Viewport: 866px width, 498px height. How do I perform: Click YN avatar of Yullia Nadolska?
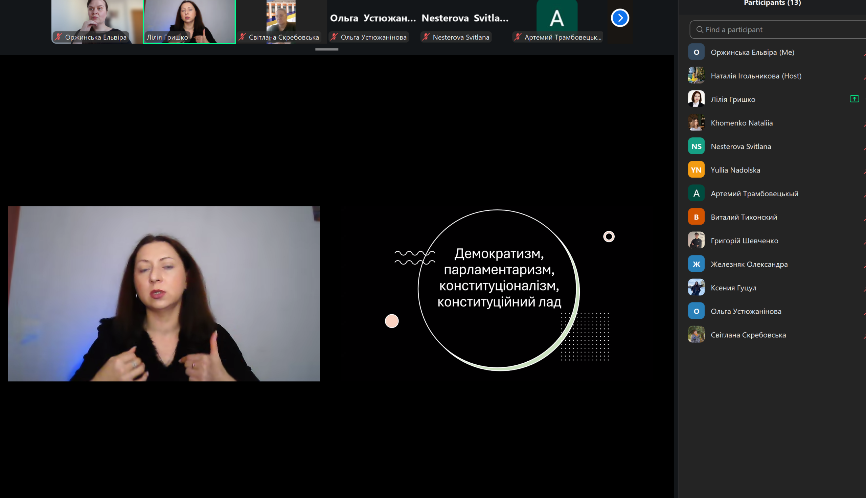(x=696, y=170)
